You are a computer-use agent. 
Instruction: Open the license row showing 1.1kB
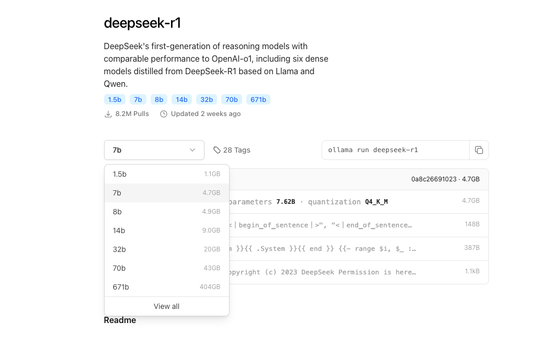[x=359, y=272]
